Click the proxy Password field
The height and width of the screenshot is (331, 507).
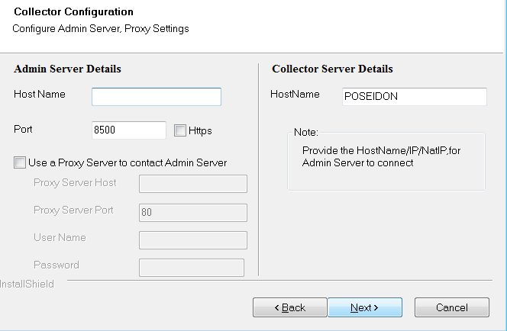click(x=192, y=268)
